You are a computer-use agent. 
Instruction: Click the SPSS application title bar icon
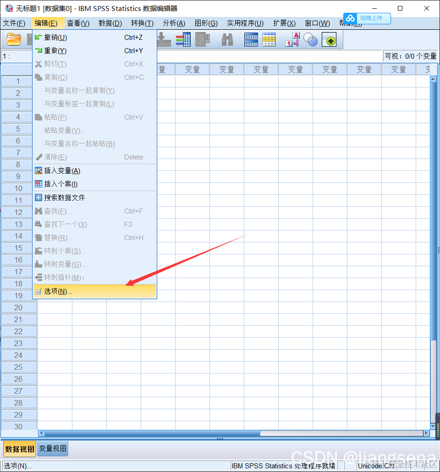tap(9, 8)
